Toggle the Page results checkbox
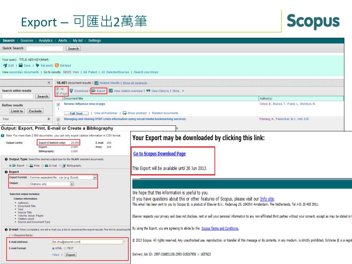Image resolution: width=352 pixels, height=264 pixels. (57, 93)
